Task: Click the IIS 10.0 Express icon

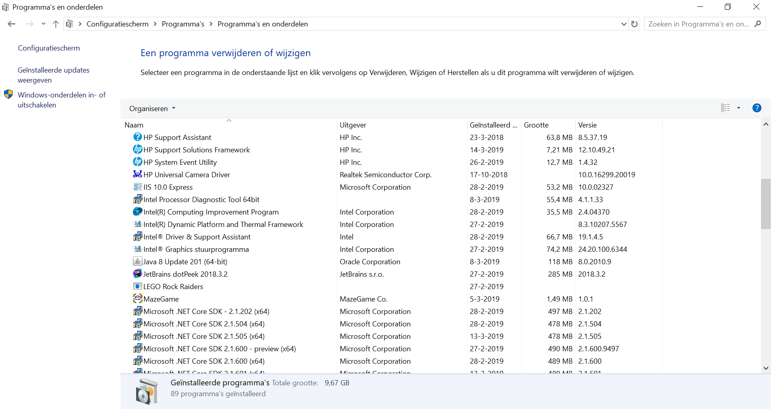Action: click(137, 187)
